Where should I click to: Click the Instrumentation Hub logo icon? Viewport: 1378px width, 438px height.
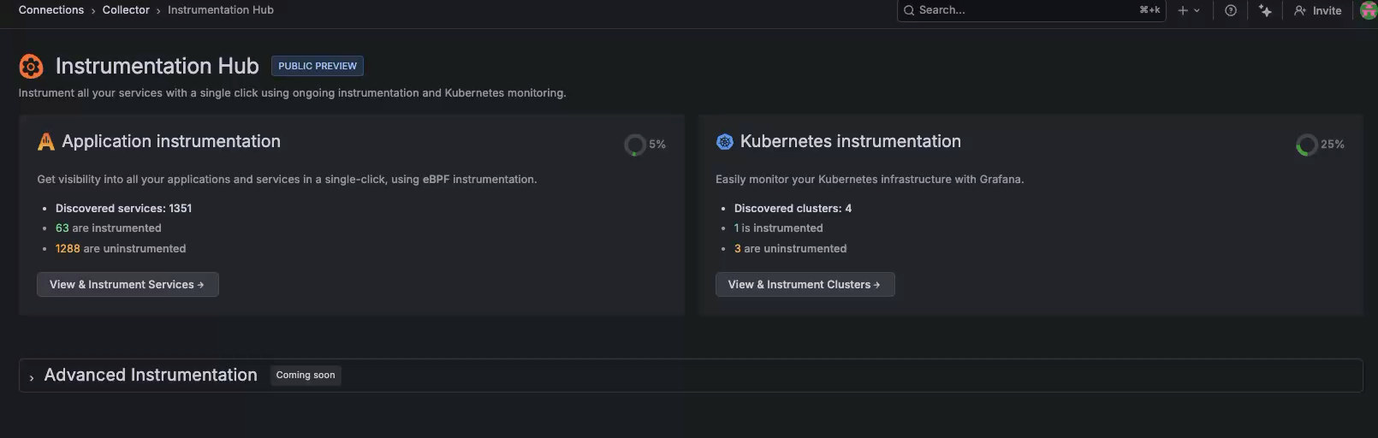point(31,66)
